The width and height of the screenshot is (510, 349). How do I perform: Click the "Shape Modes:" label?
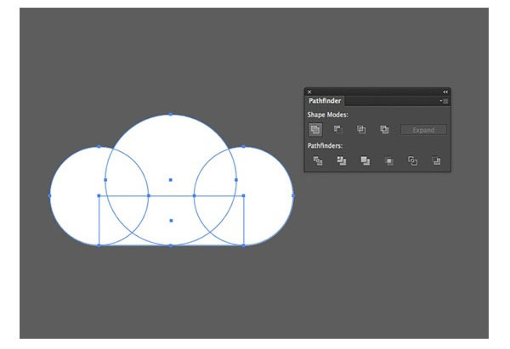pos(327,115)
